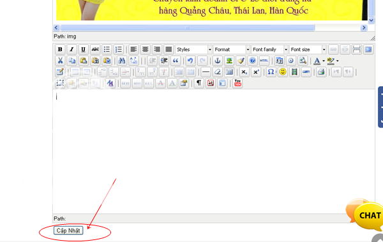This screenshot has width=383, height=242.
Task: Open Find/Replace tool icon
Action: pyautogui.click(x=133, y=61)
